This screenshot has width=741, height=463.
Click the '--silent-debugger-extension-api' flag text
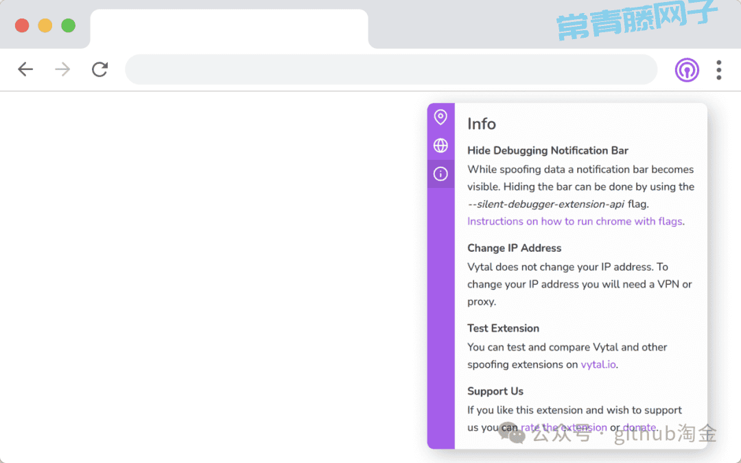pos(546,204)
